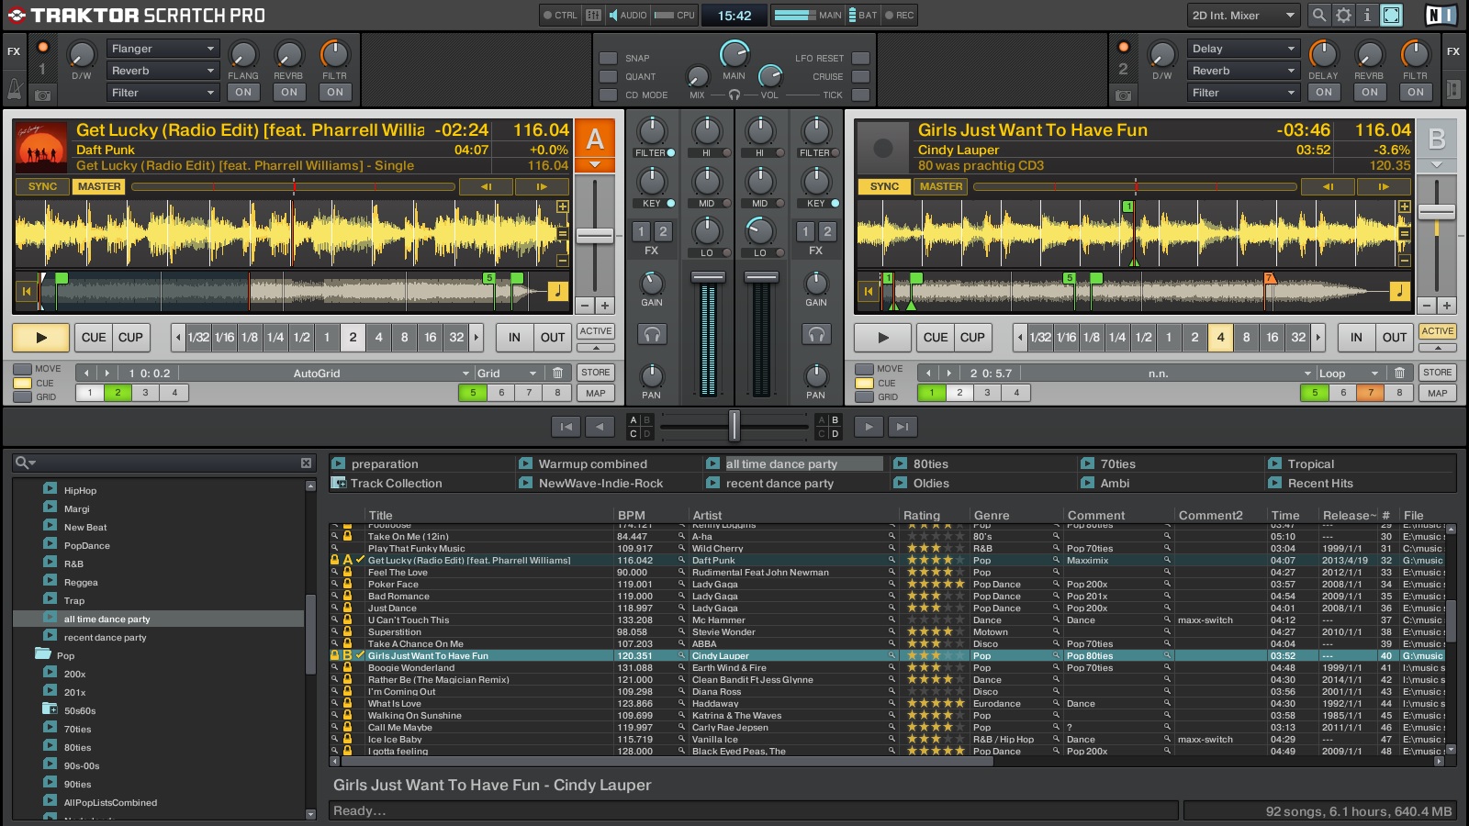Open the Track Collection favorite
Viewport: 1469px width, 826px height.
396,484
